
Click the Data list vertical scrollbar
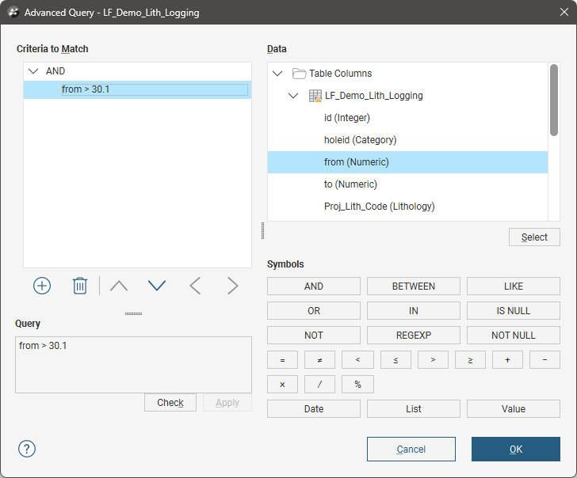coord(553,101)
